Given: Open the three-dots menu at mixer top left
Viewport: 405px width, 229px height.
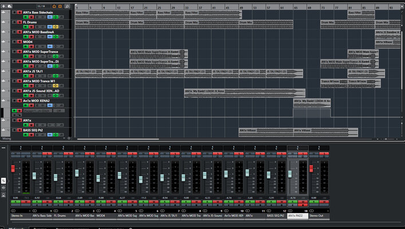Looking at the screenshot, I should point(3,148).
